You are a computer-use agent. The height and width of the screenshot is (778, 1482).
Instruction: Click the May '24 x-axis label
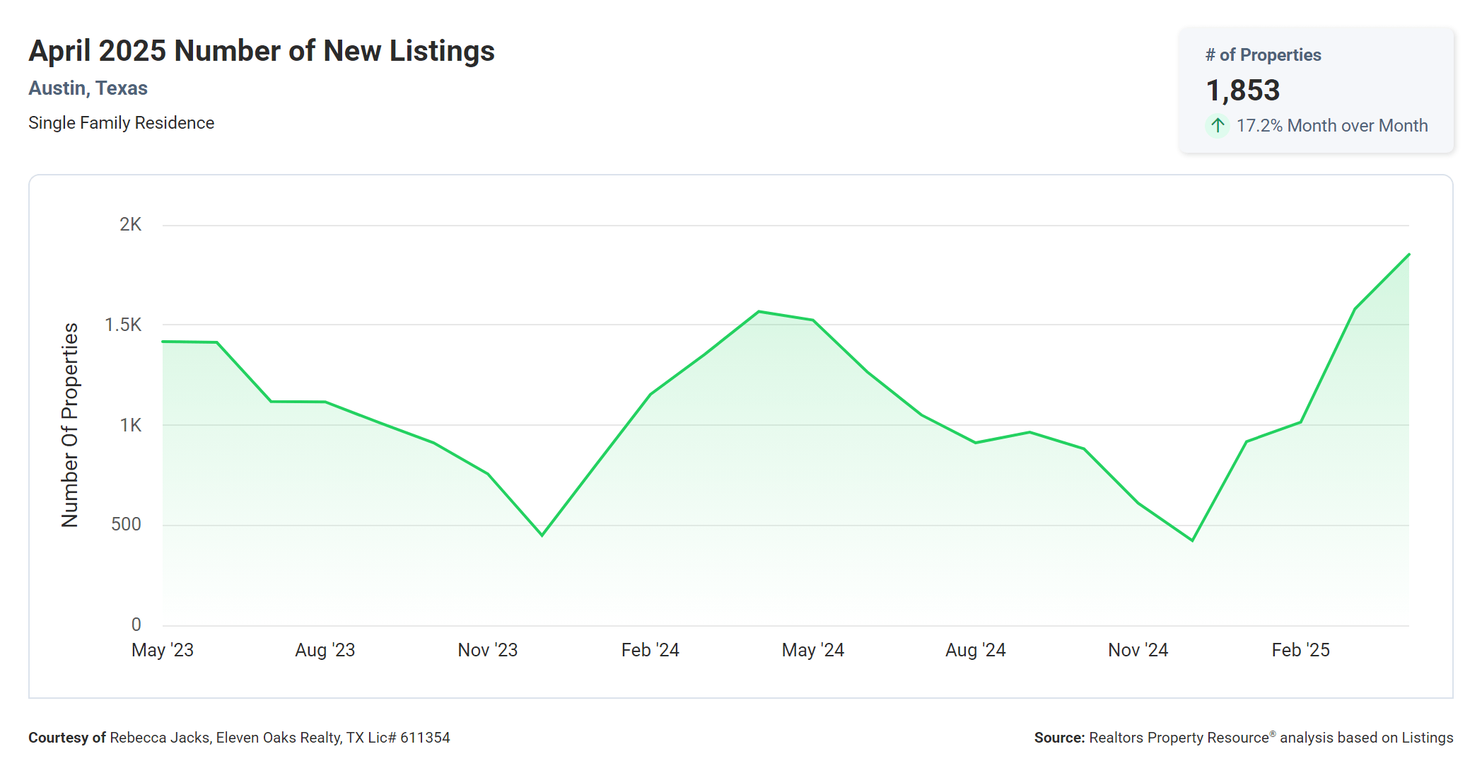point(812,650)
